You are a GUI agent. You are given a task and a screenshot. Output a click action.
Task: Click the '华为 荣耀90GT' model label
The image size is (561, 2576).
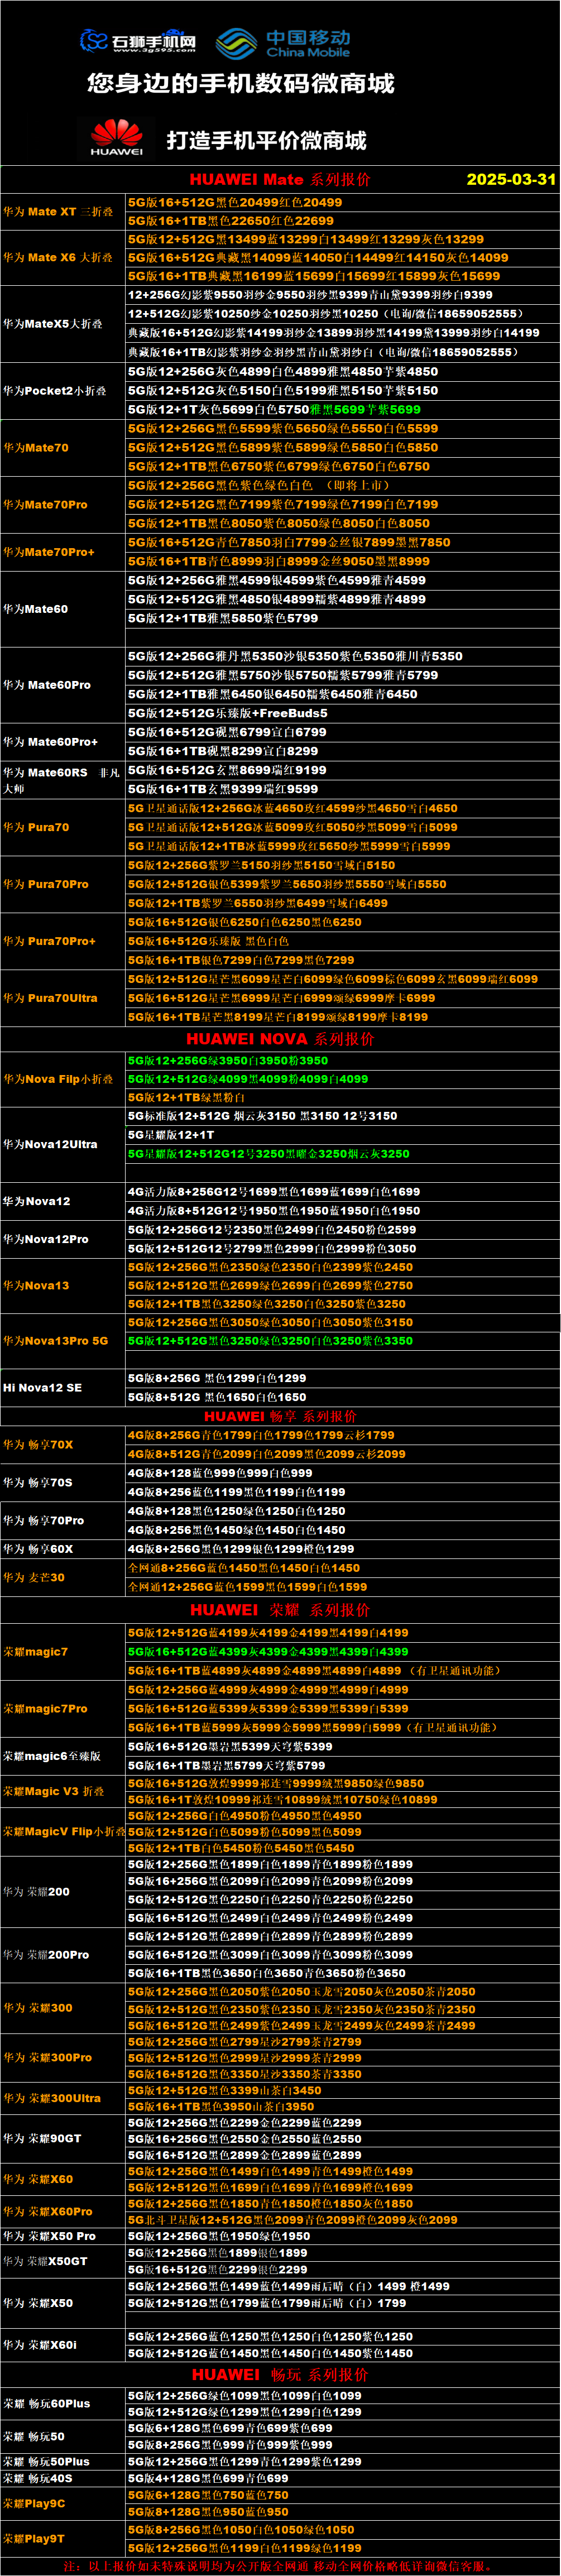pyautogui.click(x=42, y=2139)
